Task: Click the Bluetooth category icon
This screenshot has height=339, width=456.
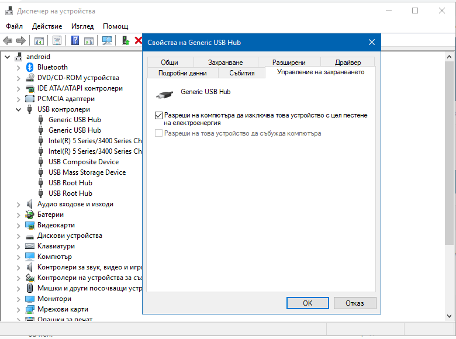Action: click(x=30, y=67)
